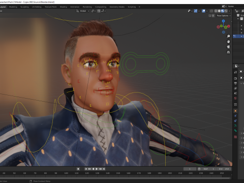
Task: Switch perspective/orthographic grid icon
Action: (x=228, y=52)
